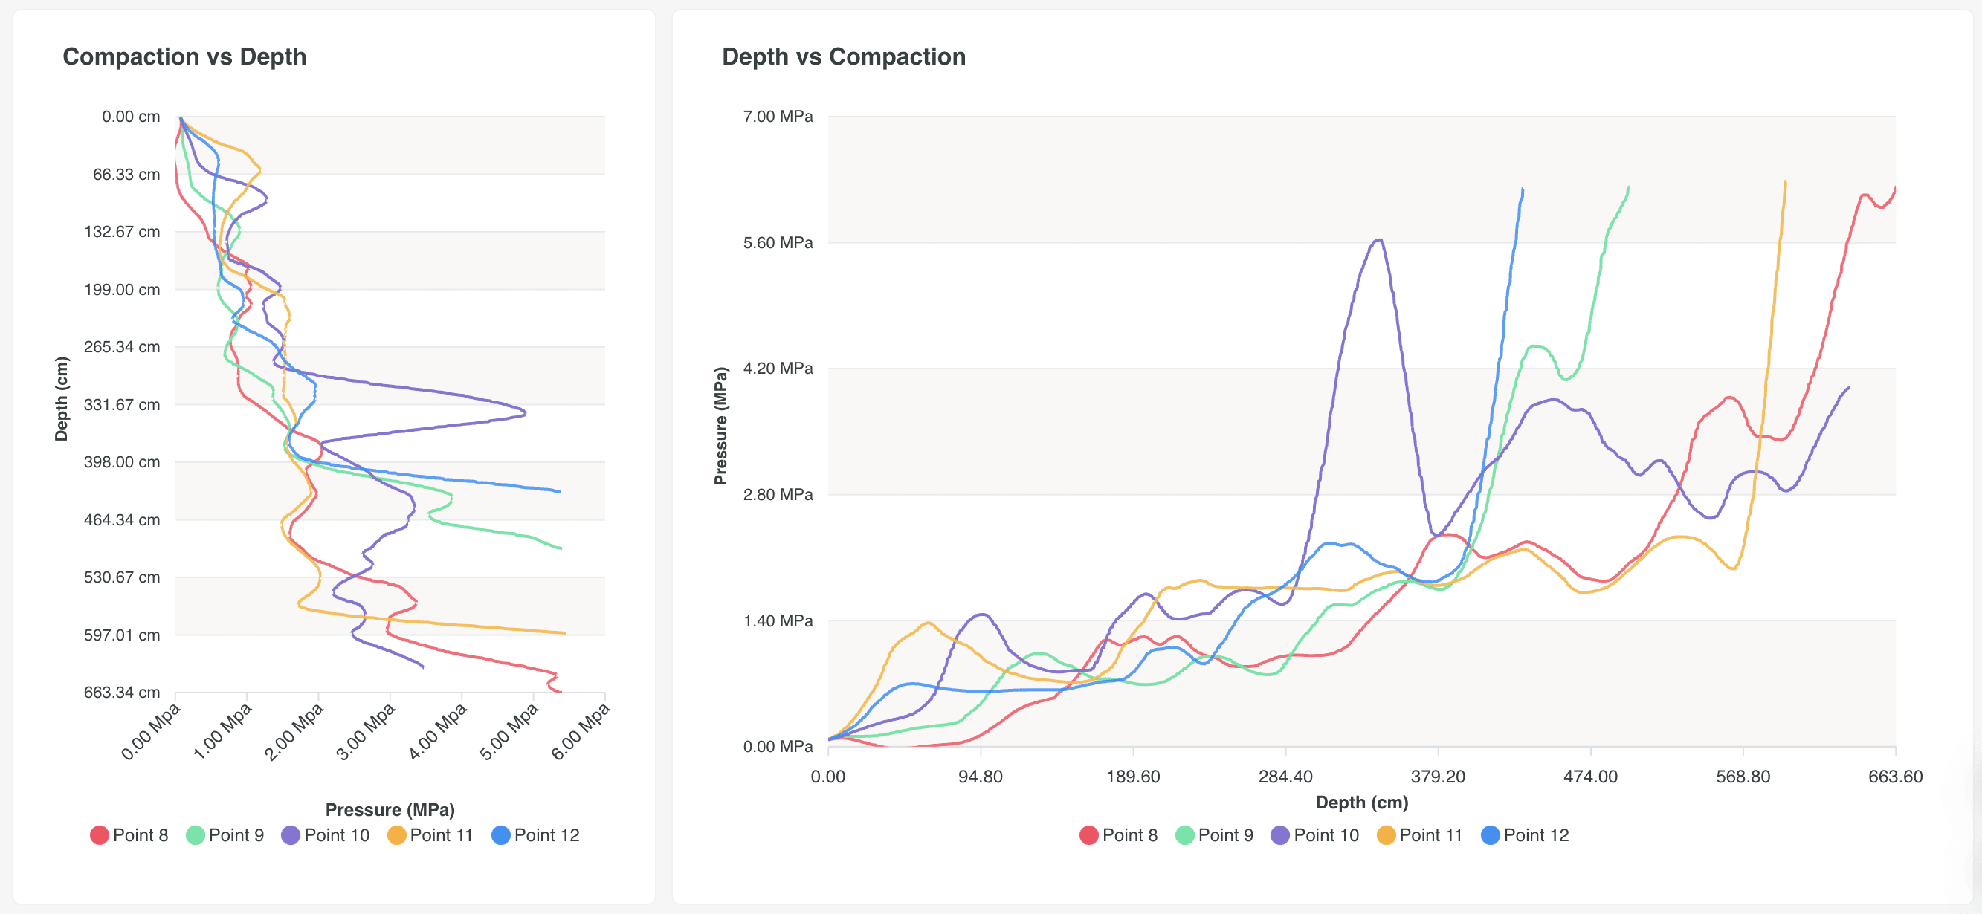Click Point 9 green legend dot in left chart
This screenshot has height=914, width=1982.
(196, 835)
